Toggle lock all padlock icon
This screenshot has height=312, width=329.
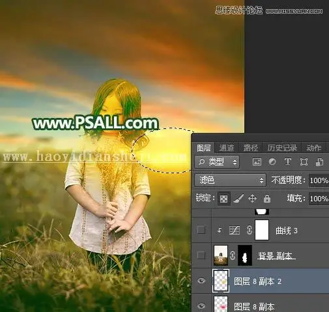(267, 199)
